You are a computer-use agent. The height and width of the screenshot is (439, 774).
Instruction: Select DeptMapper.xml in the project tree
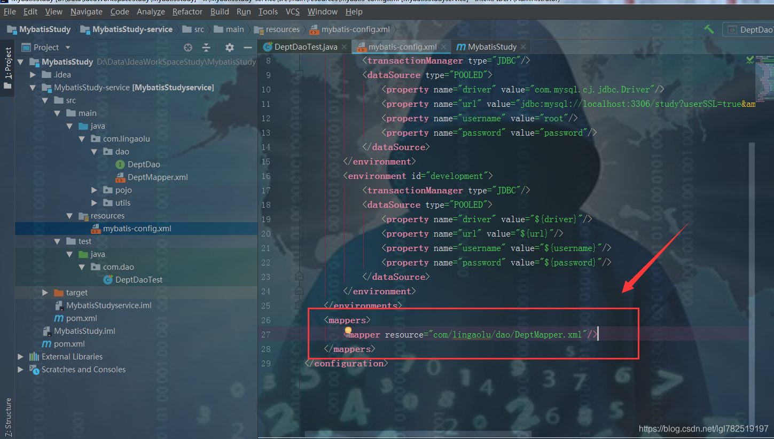(x=158, y=177)
